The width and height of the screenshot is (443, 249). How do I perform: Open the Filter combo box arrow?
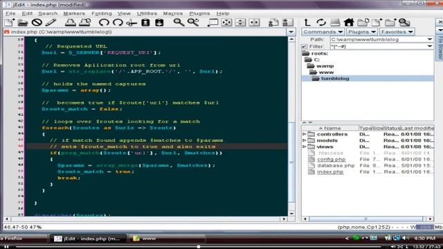tap(430, 46)
